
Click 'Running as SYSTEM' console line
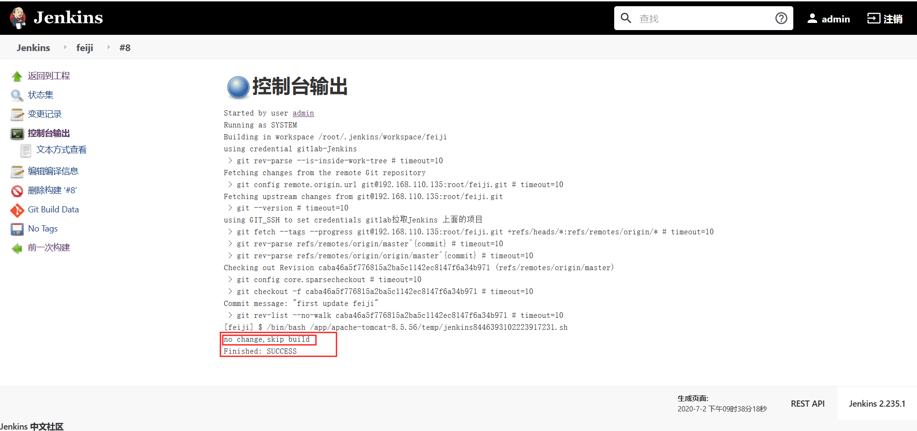(260, 125)
